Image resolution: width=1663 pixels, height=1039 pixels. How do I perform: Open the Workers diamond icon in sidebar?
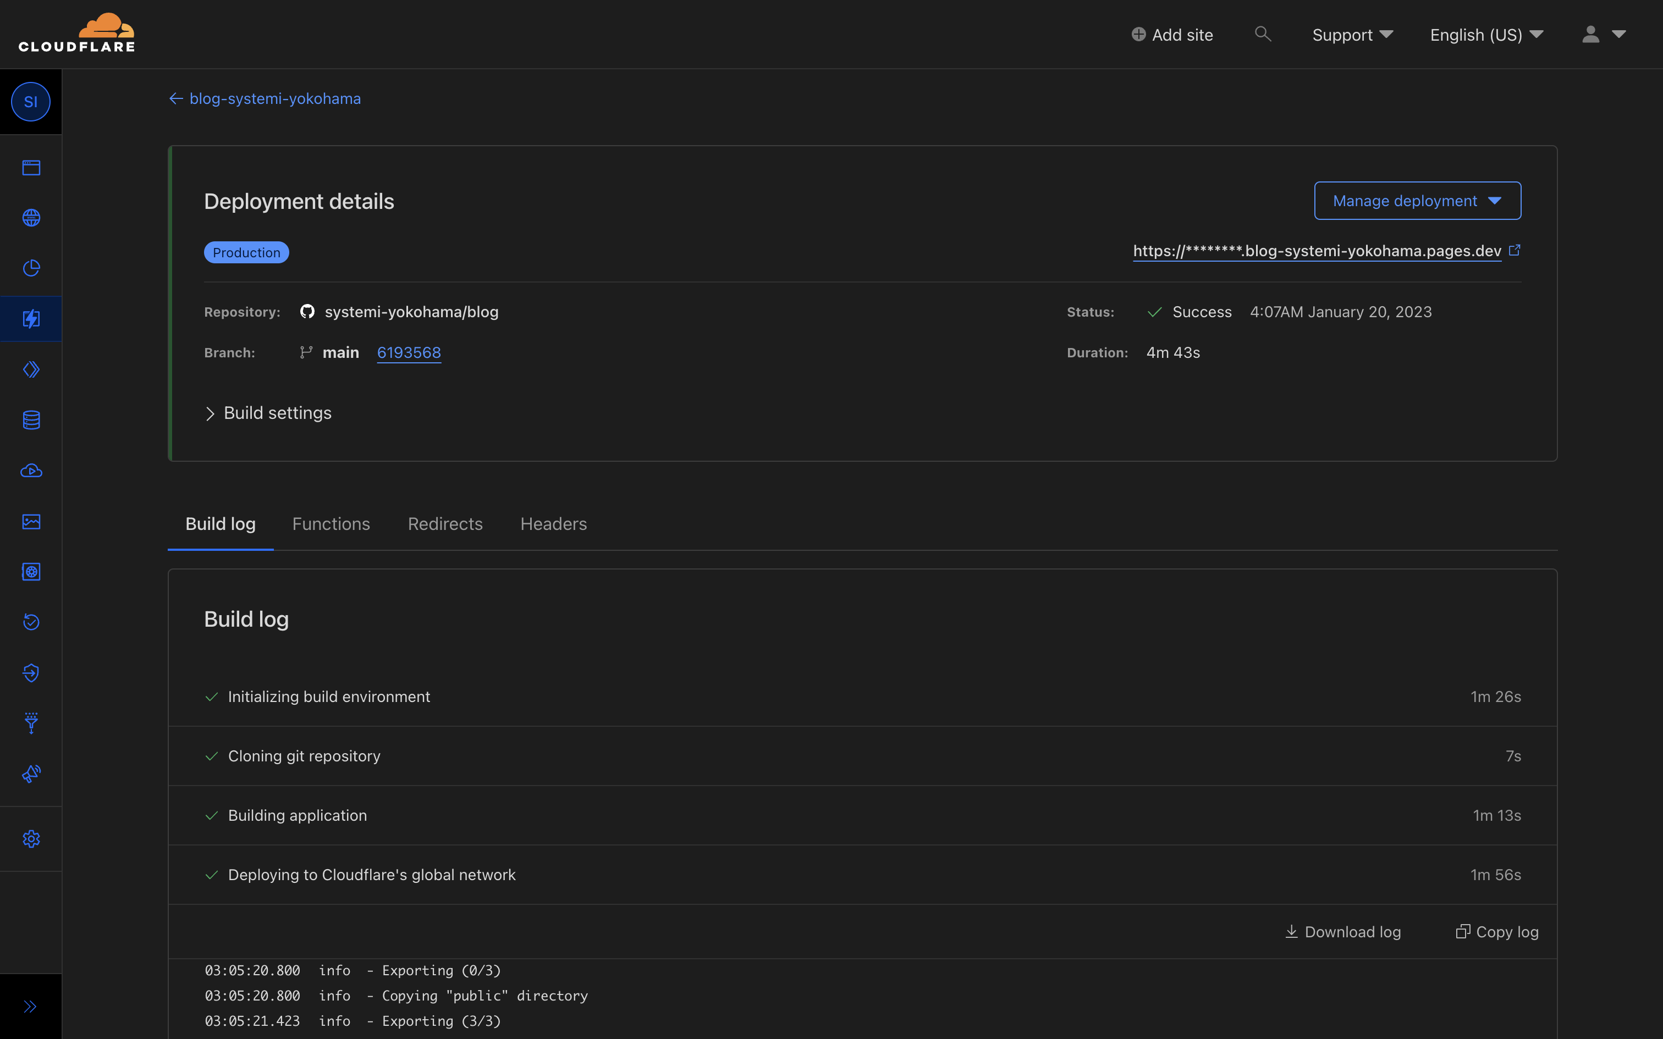point(31,369)
